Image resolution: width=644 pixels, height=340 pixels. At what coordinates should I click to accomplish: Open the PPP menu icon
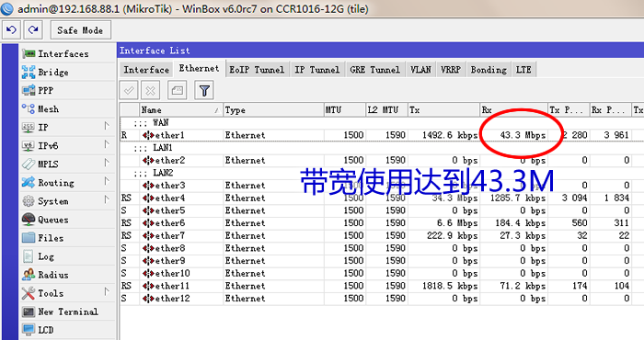coord(29,90)
